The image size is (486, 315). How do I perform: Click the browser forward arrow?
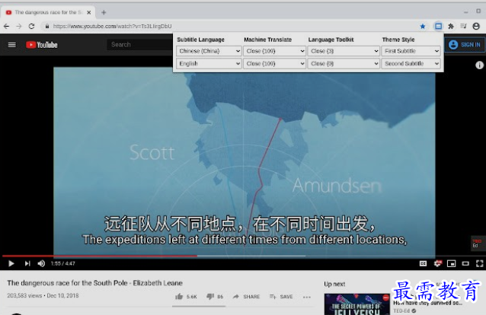click(19, 27)
